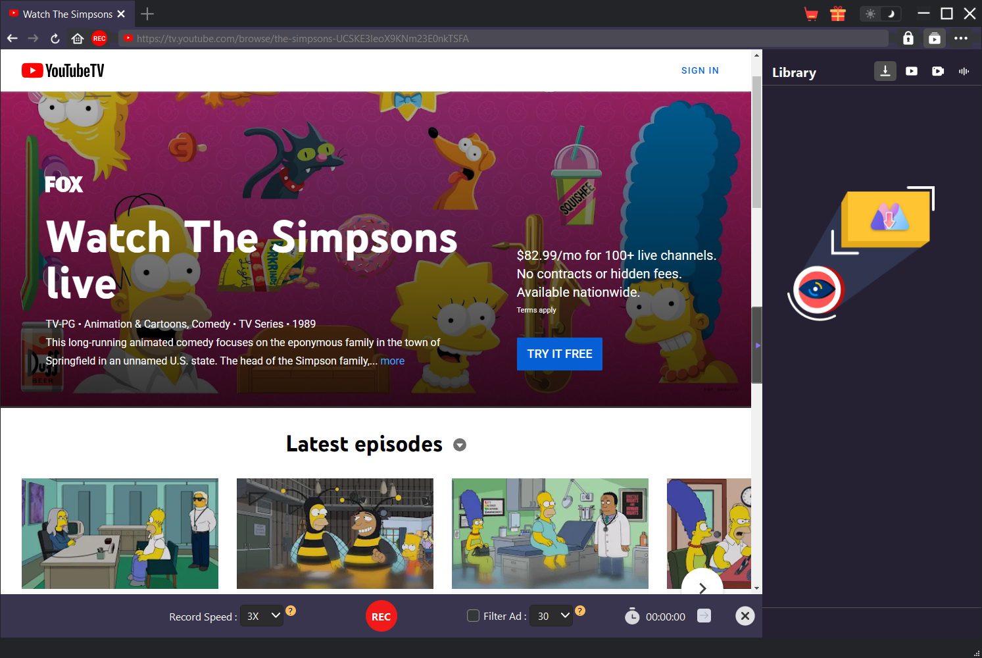
Task: Open the gift box icon
Action: click(x=837, y=14)
